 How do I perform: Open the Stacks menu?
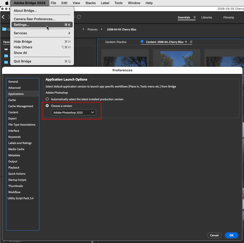coord(91,3)
